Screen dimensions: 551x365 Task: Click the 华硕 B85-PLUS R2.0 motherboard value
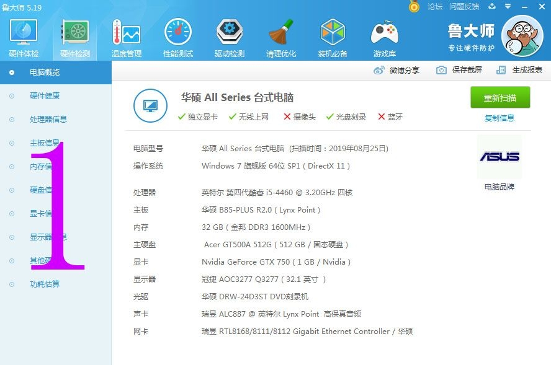point(261,210)
